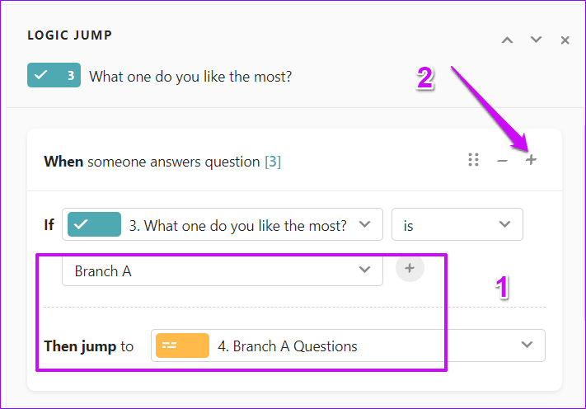This screenshot has width=586, height=409.
Task: Click the down chevron in Logic Jump header
Action: pyautogui.click(x=536, y=40)
